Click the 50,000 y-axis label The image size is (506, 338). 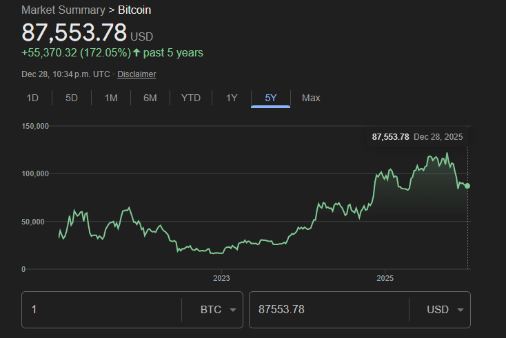[x=33, y=222]
